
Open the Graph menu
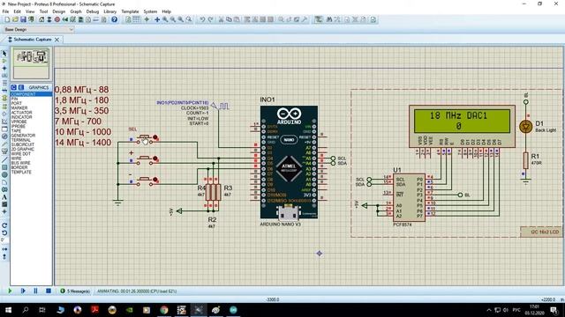76,11
